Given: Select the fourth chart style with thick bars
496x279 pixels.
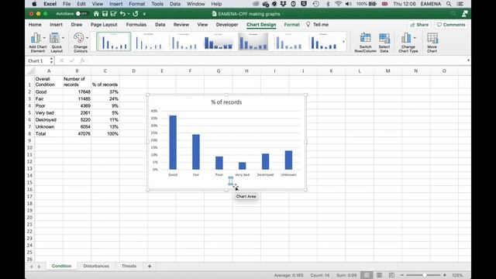Looking at the screenshot, I should point(219,41).
